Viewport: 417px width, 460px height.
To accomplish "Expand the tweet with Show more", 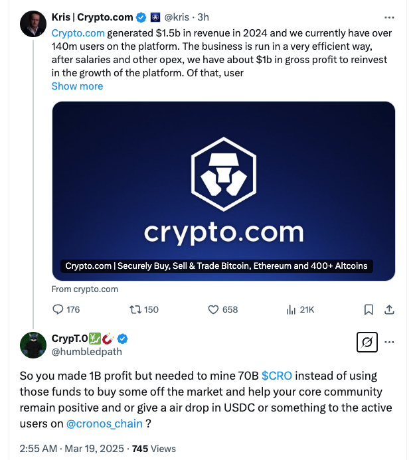I will click(77, 86).
